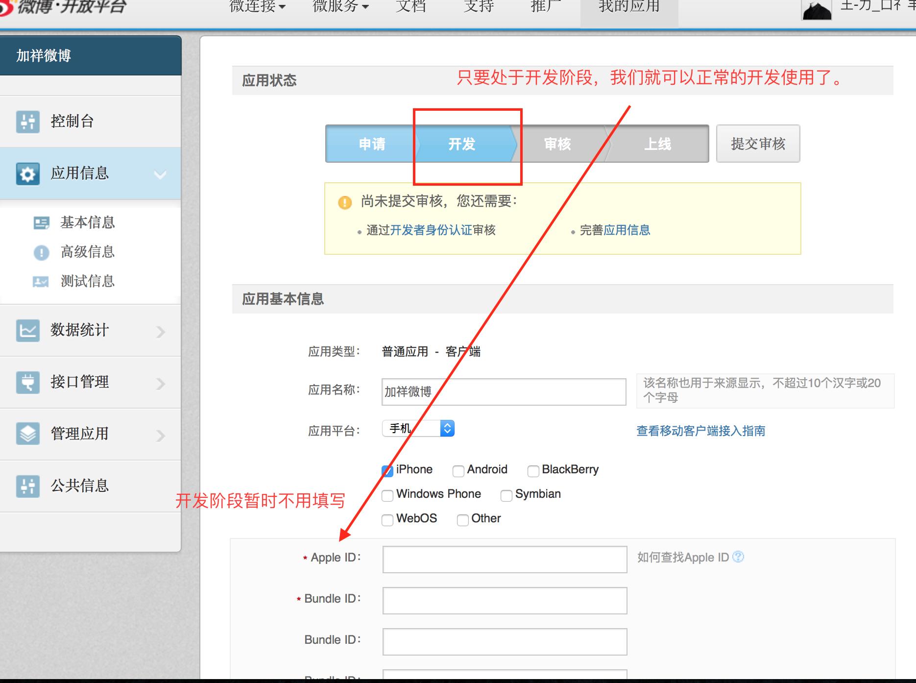The height and width of the screenshot is (683, 916).
Task: Click the 提交审核 button
Action: click(758, 144)
